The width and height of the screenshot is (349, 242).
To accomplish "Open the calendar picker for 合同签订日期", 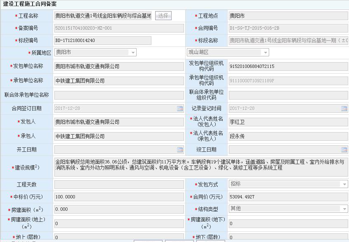I will 180,109.
